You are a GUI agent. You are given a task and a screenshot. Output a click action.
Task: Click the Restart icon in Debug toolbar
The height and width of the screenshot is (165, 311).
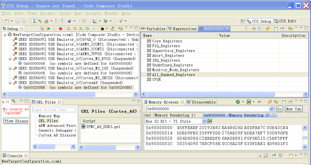(113, 29)
